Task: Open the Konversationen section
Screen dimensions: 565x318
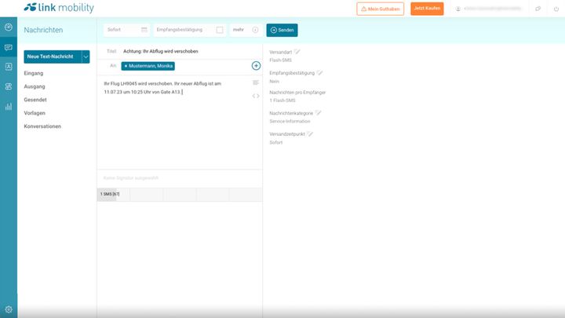Action: tap(42, 126)
